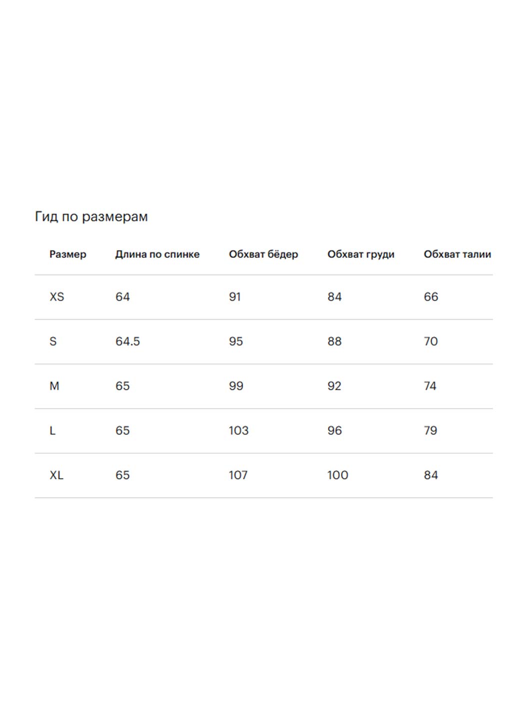
Task: Click the XS size row label
Action: pos(57,297)
